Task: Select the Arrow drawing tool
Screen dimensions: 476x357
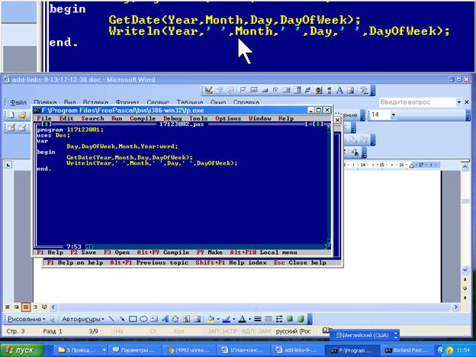Action: 122,319
